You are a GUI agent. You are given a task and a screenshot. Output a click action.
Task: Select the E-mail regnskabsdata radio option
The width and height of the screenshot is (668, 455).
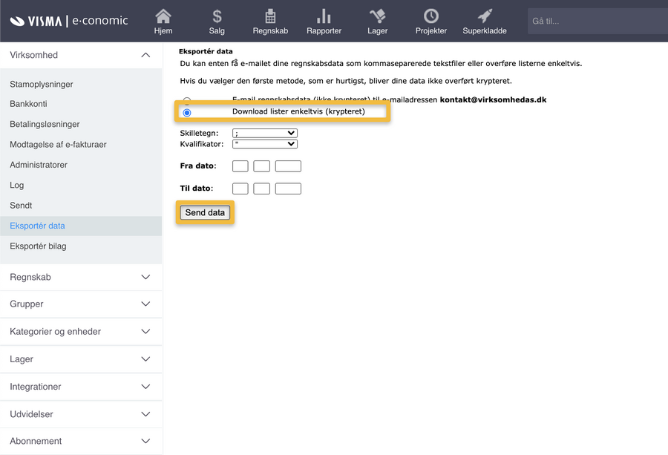point(187,100)
